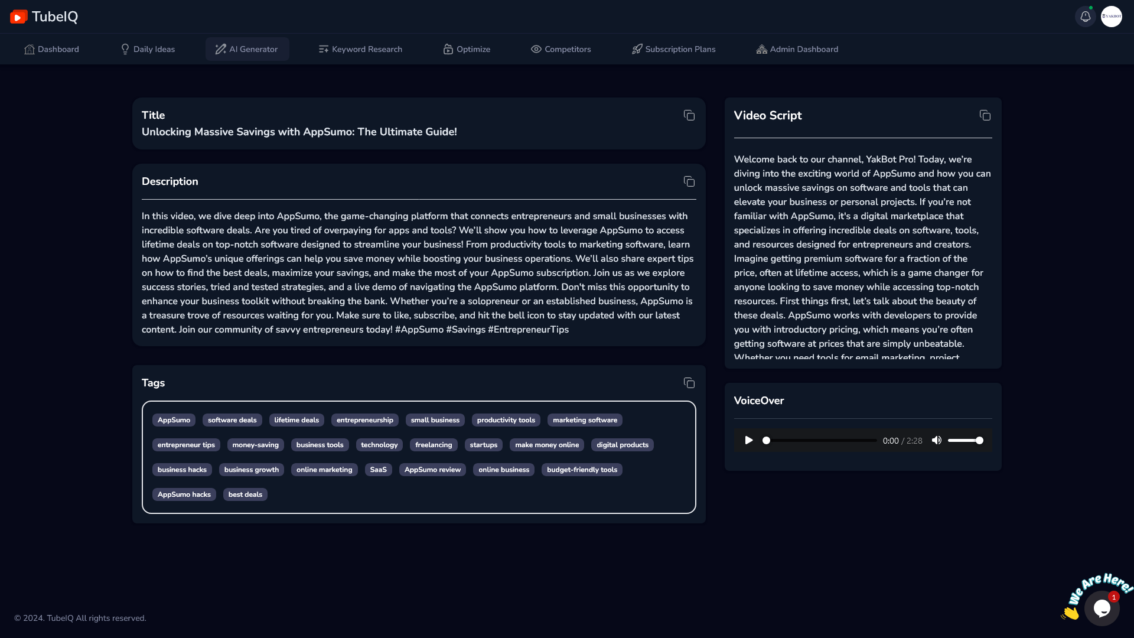Mute the voiceover audio
This screenshot has height=638, width=1134.
tap(936, 440)
